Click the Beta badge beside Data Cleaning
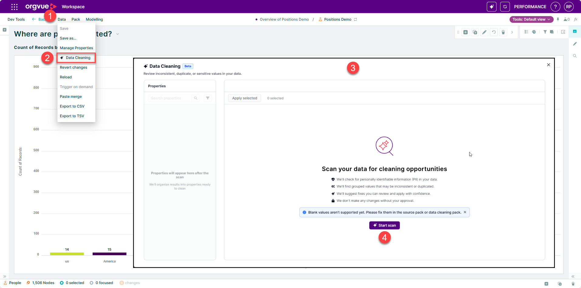The height and width of the screenshot is (288, 581). 188,66
